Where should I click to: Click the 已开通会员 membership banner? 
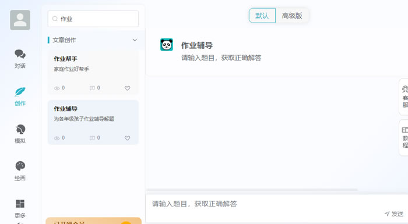tap(94, 221)
